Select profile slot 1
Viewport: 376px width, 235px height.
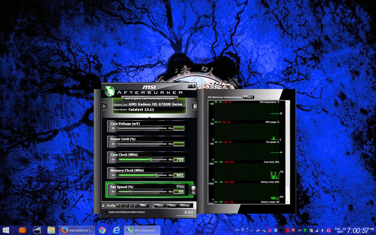pos(118,206)
